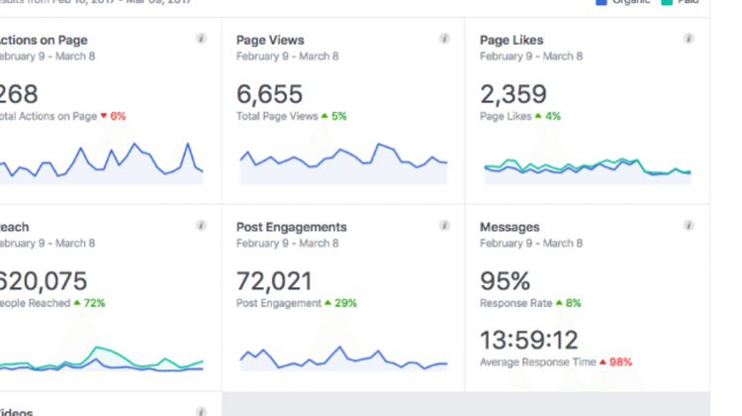Select the 95% response rate value
Viewport: 742px width, 416px height.
(505, 281)
